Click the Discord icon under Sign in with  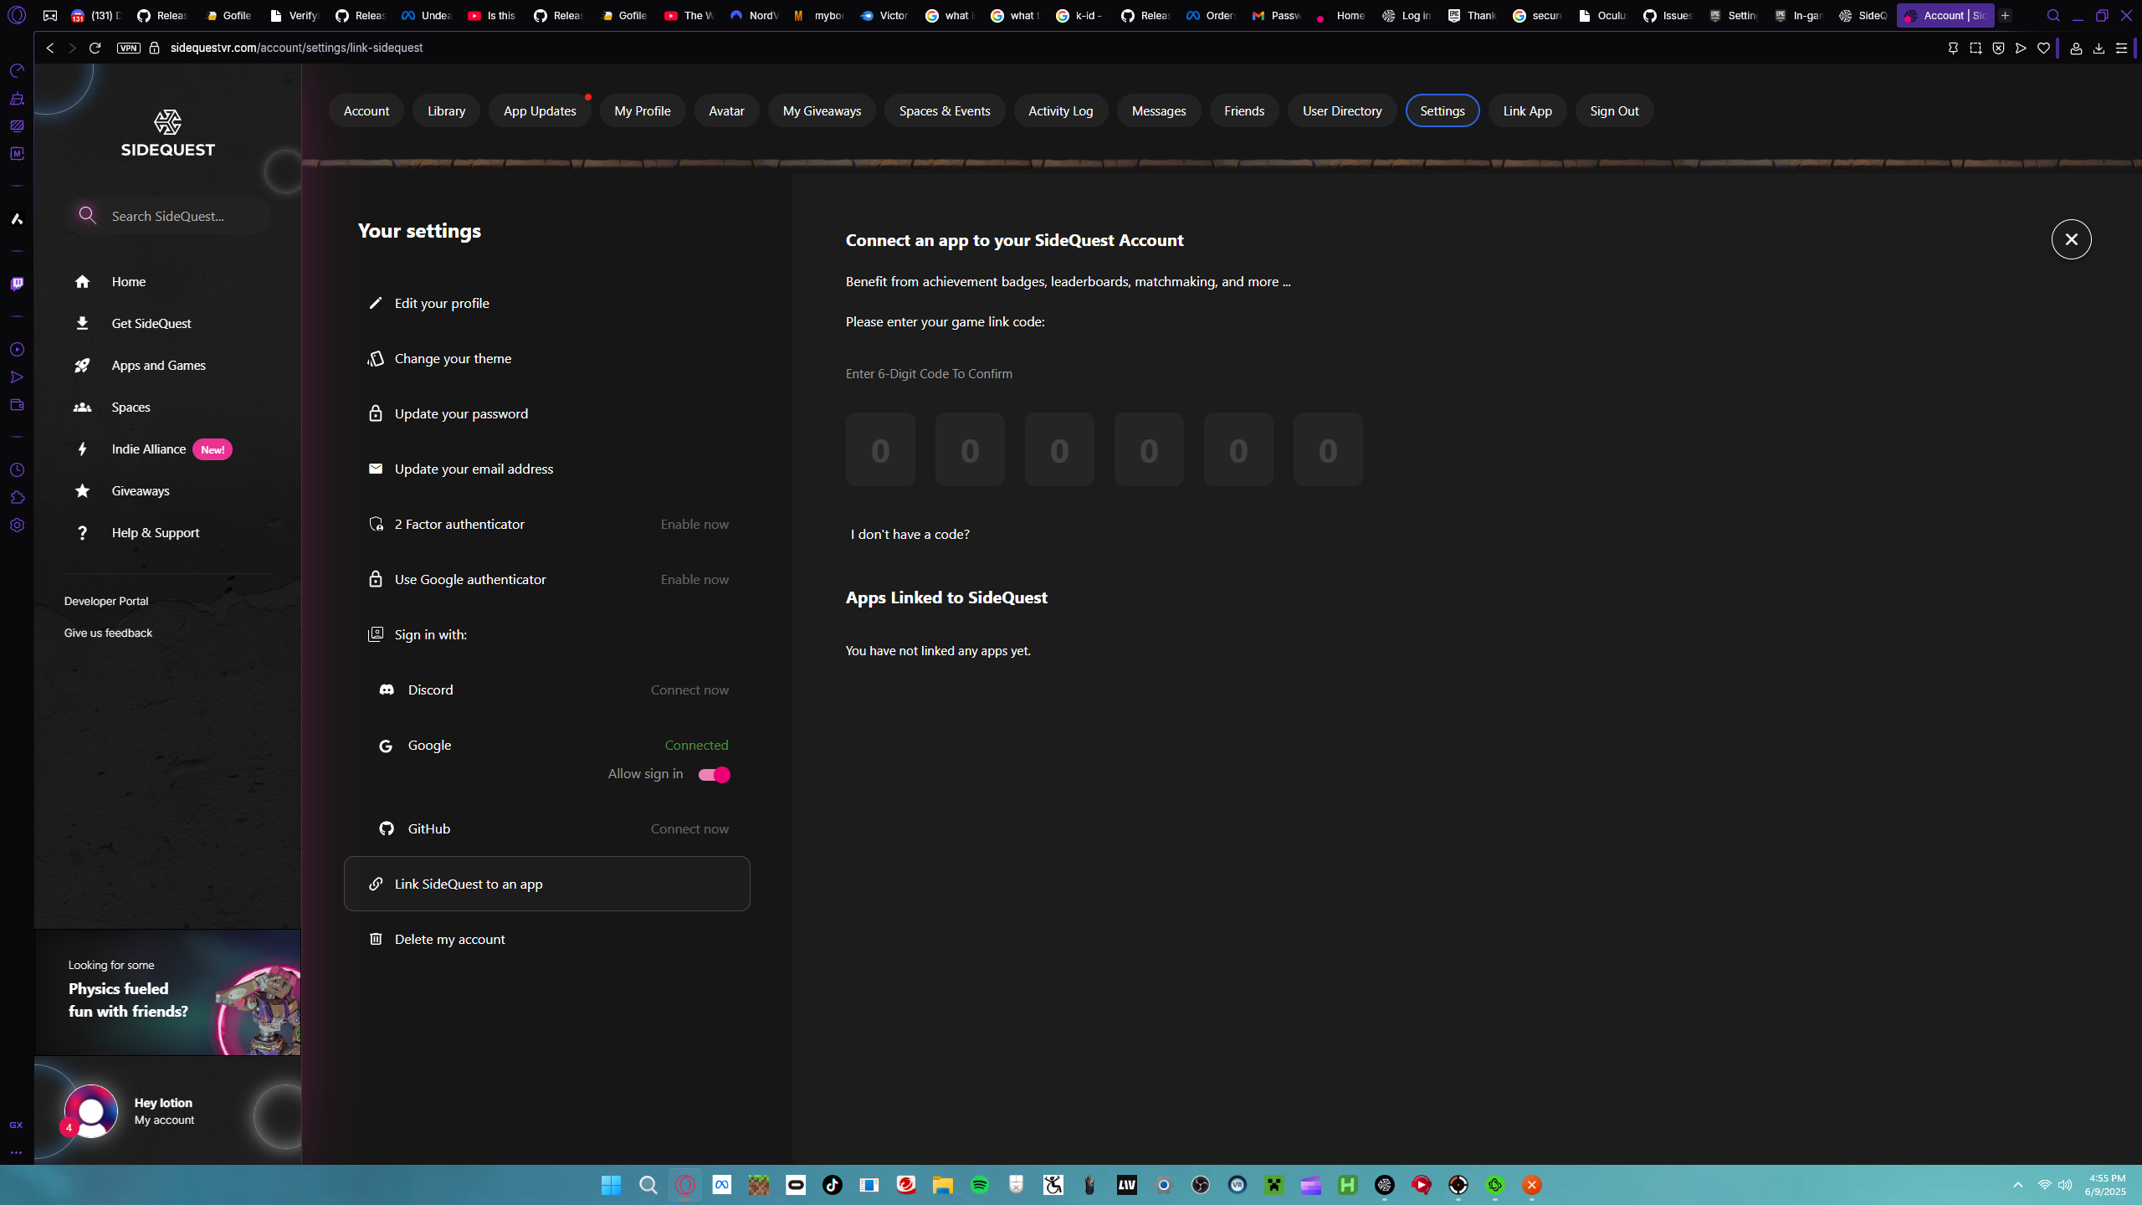coord(387,690)
